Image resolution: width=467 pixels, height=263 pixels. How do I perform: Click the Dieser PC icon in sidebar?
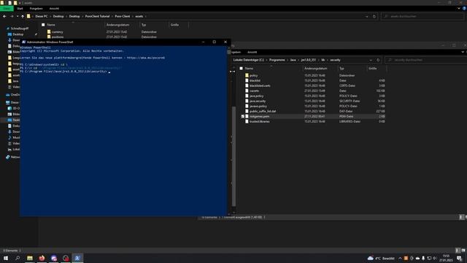(x=8, y=102)
